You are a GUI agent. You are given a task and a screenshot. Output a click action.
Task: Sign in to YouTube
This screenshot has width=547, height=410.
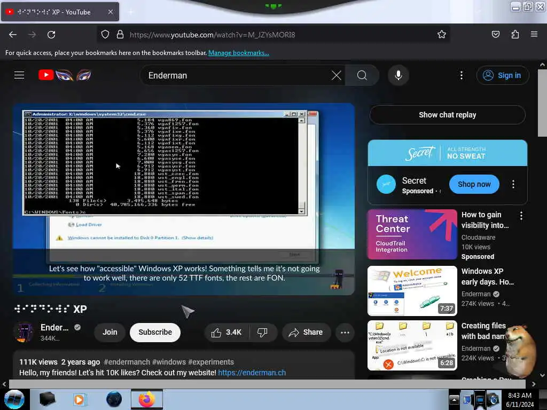[x=502, y=75]
